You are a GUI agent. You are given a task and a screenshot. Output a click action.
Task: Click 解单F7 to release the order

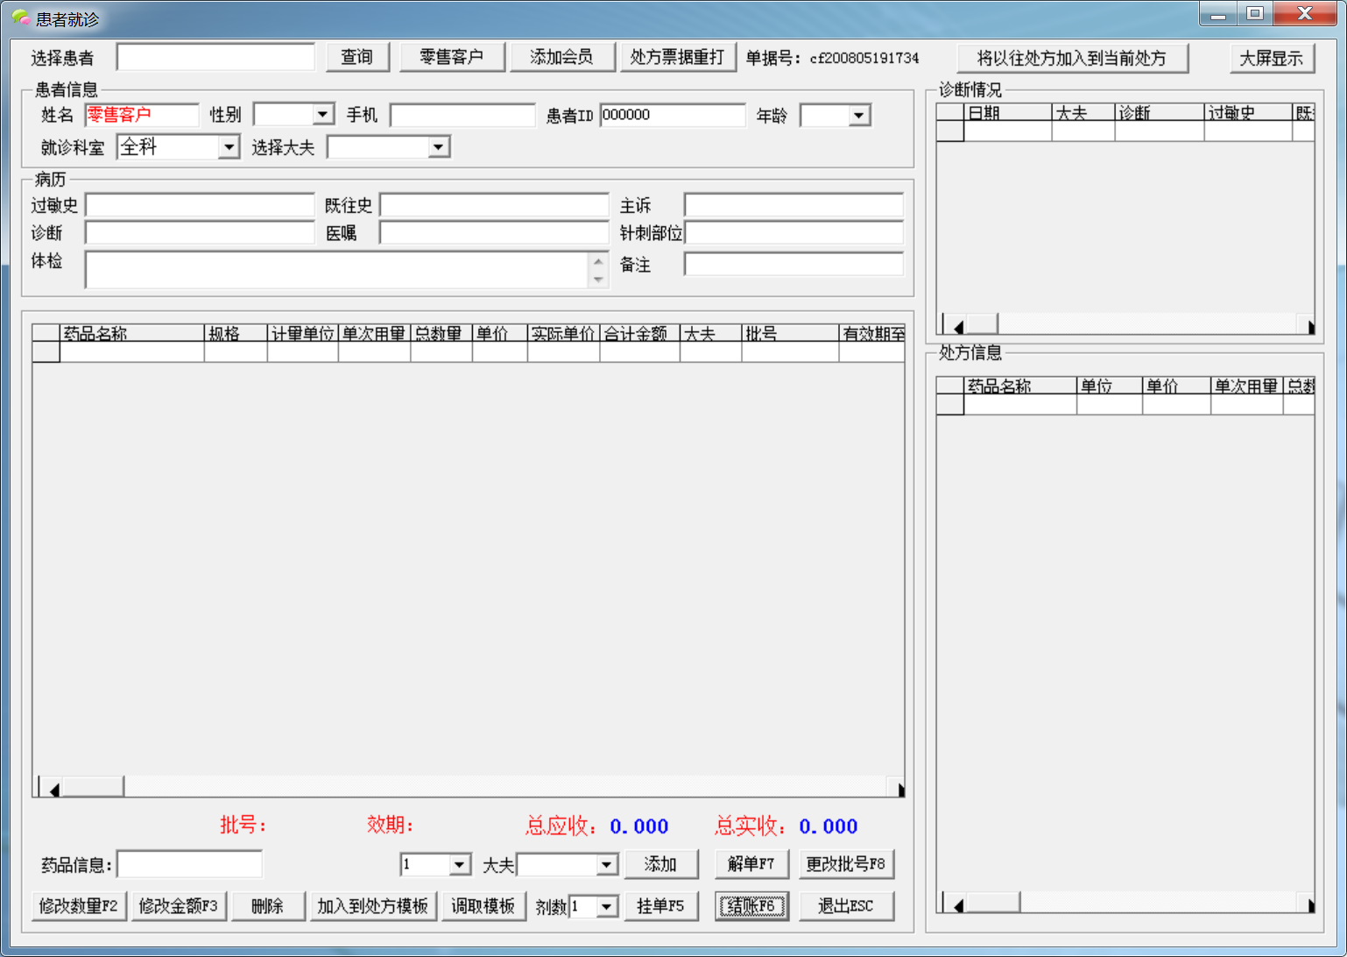[x=751, y=864]
